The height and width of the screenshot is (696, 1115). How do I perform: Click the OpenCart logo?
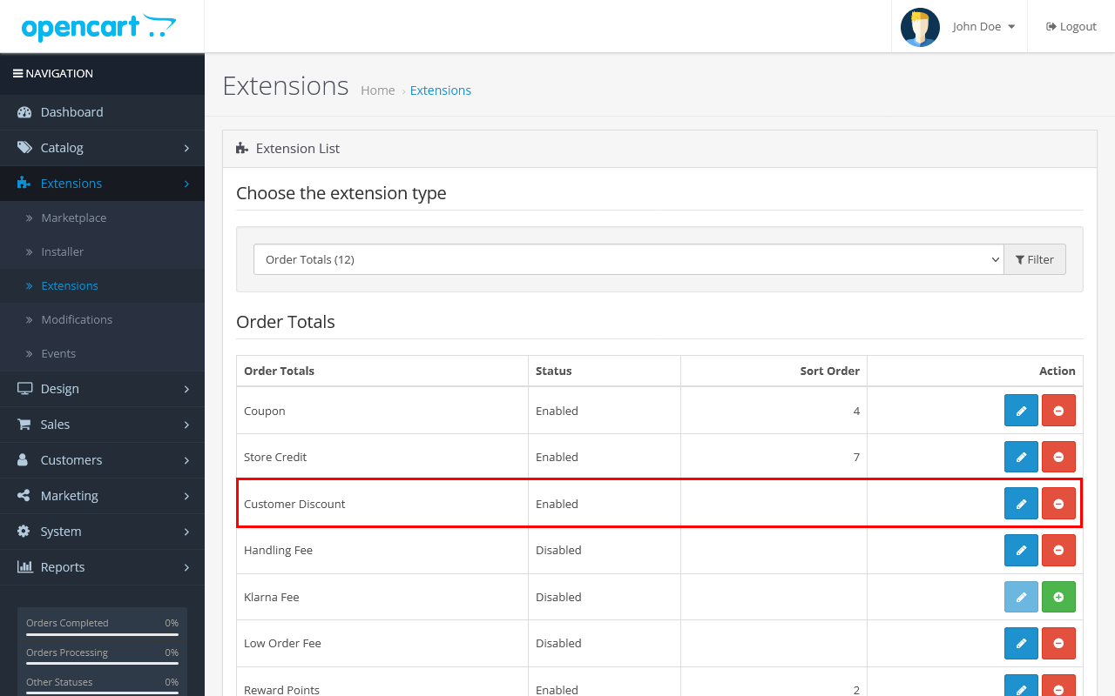click(x=98, y=27)
